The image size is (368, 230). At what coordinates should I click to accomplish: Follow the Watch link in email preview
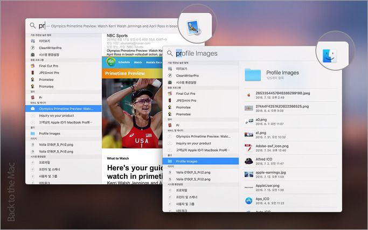[x=138, y=62]
